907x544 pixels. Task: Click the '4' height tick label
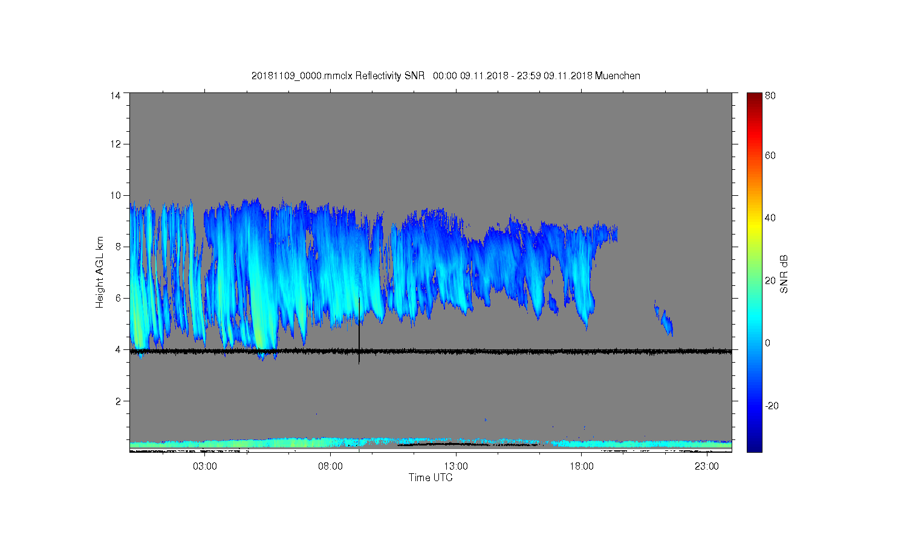pos(117,349)
